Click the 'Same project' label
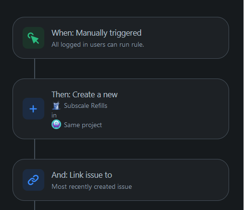Image resolution: width=244 pixels, height=210 pixels. (83, 125)
